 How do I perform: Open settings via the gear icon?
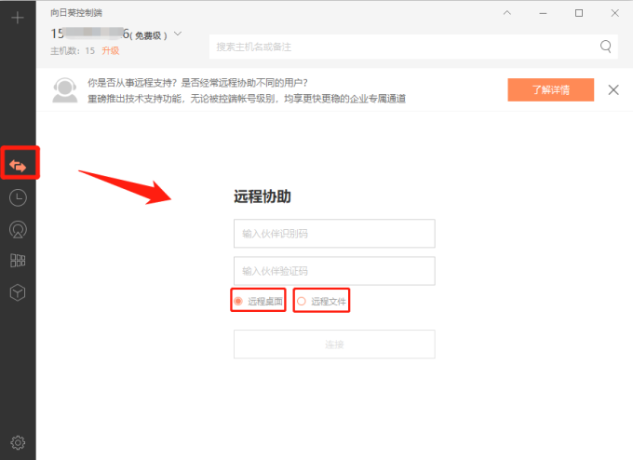tap(18, 442)
